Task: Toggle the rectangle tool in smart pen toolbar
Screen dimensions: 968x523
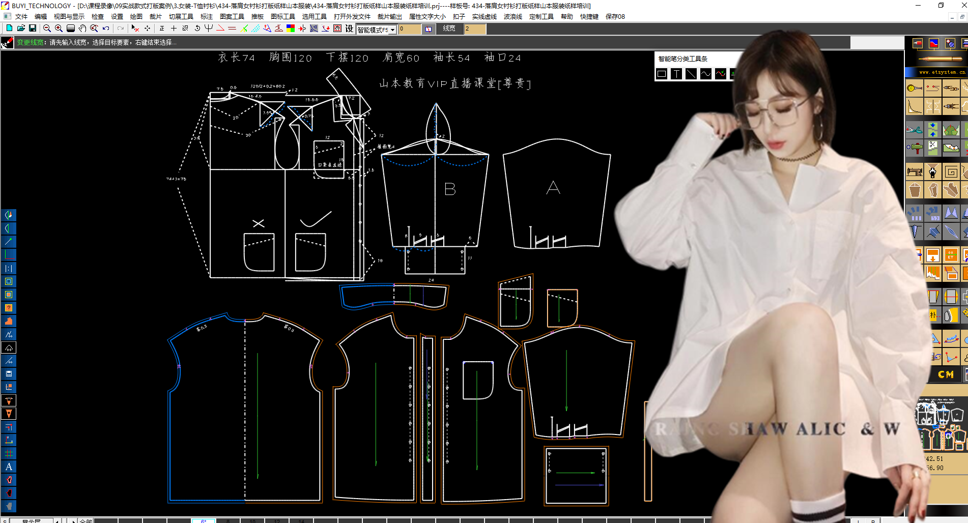Action: (x=662, y=74)
